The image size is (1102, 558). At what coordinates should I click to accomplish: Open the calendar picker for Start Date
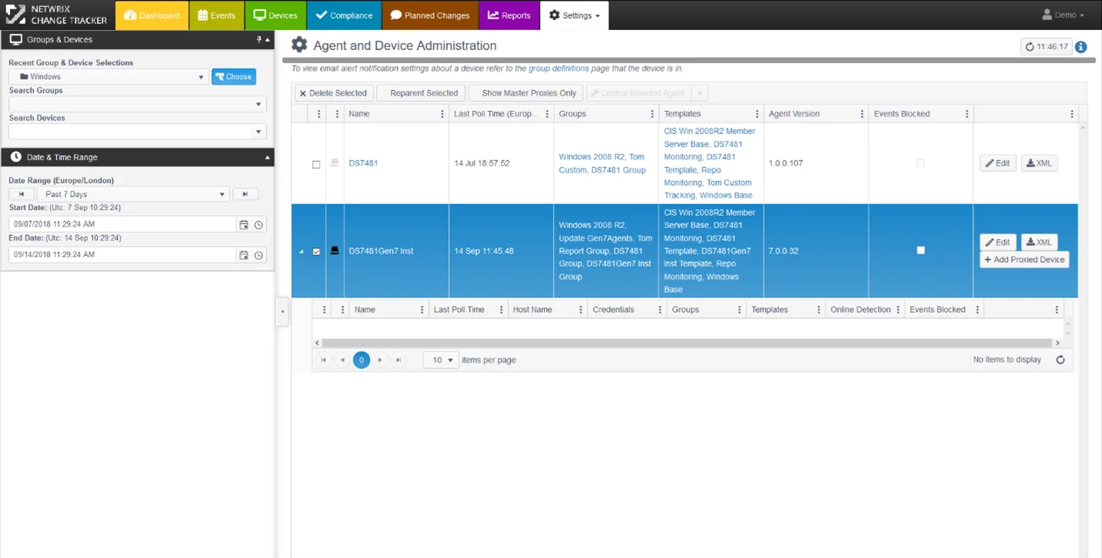coord(244,224)
